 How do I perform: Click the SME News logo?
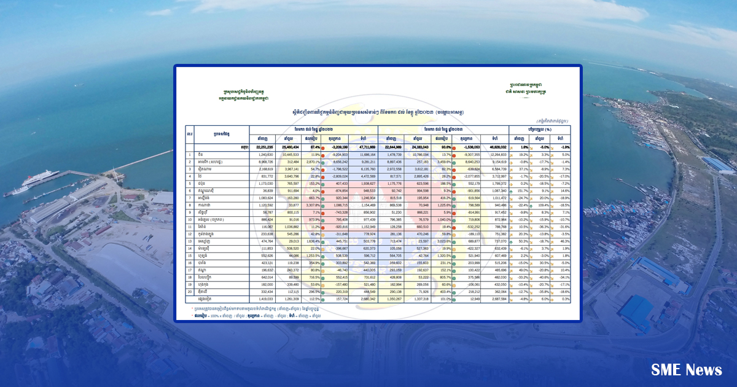[x=687, y=370]
